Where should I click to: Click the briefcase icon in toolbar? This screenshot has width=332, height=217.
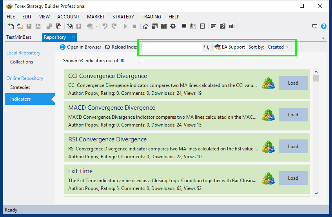pos(232,27)
